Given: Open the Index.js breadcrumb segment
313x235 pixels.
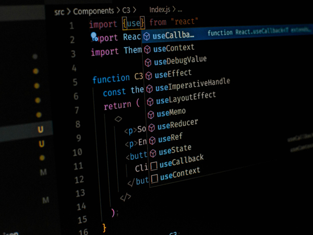Looking at the screenshot, I should click(x=160, y=9).
